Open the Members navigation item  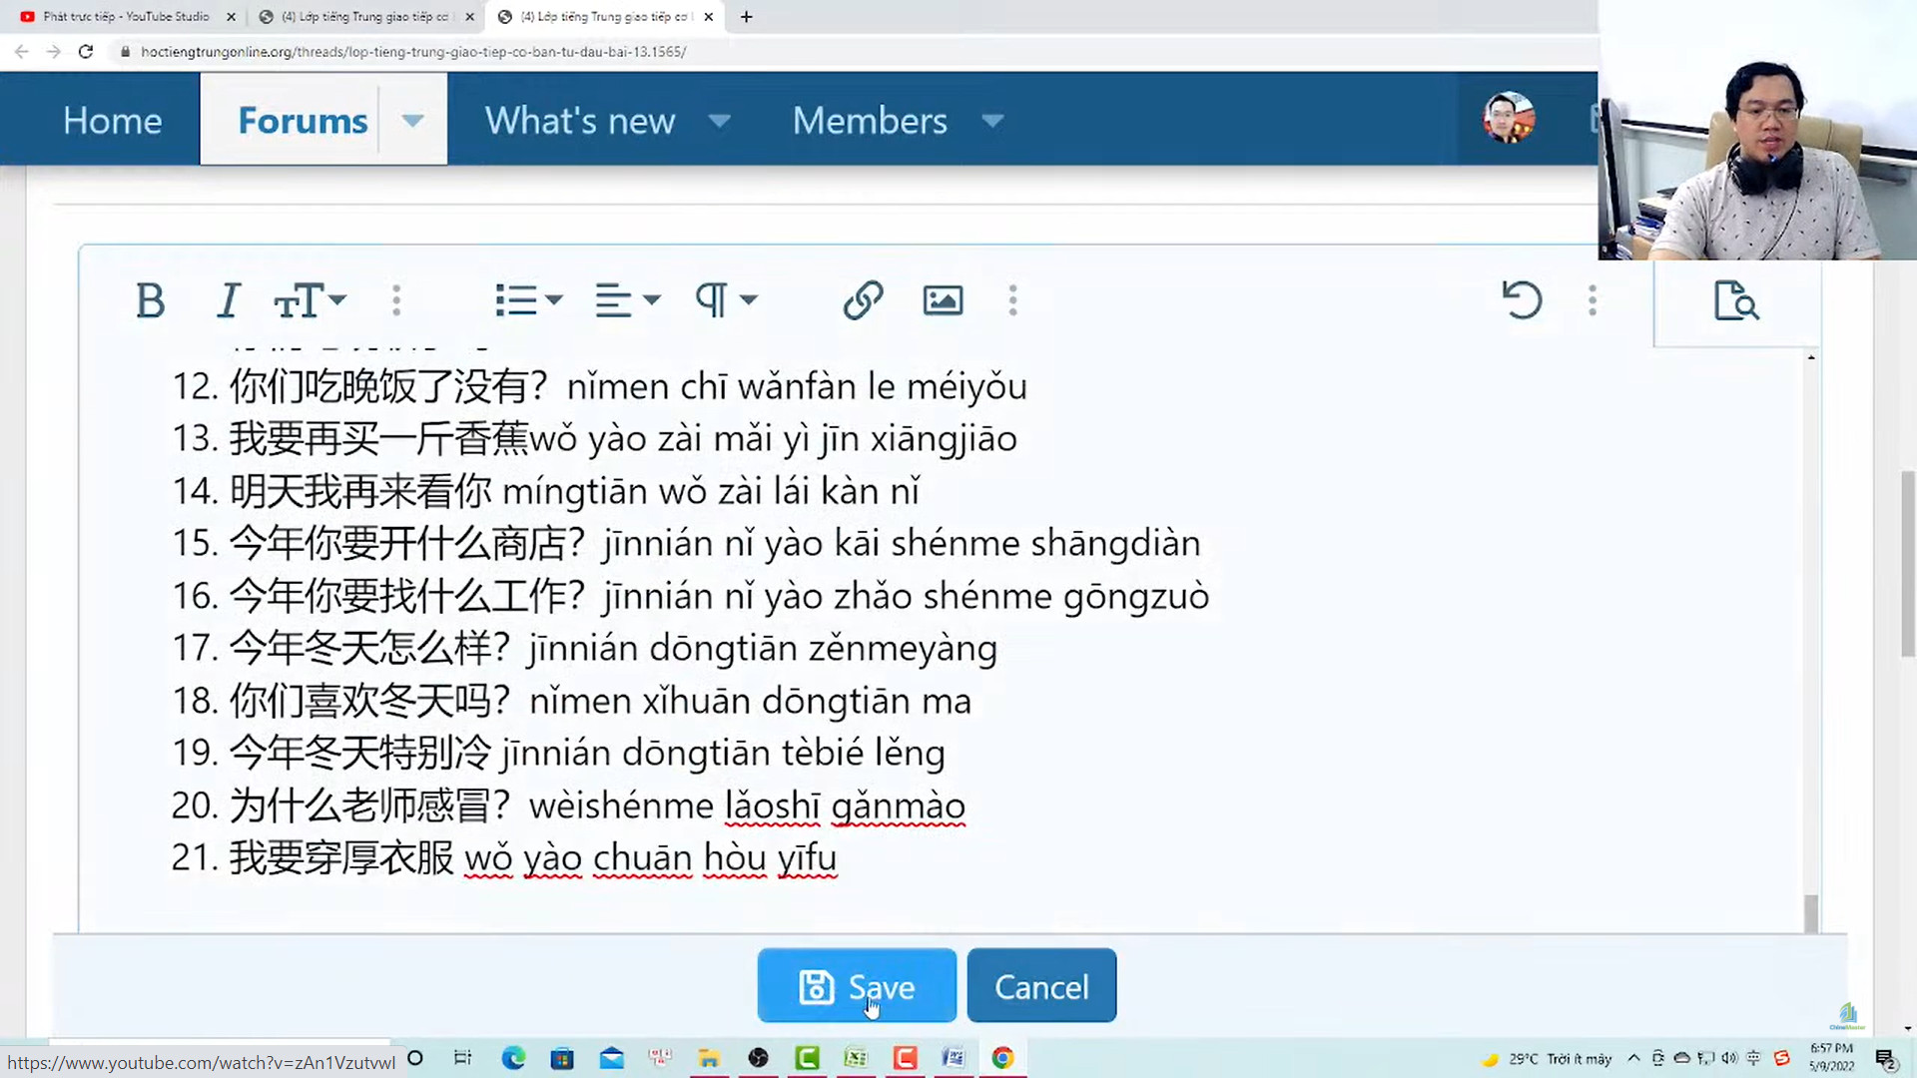(x=870, y=121)
